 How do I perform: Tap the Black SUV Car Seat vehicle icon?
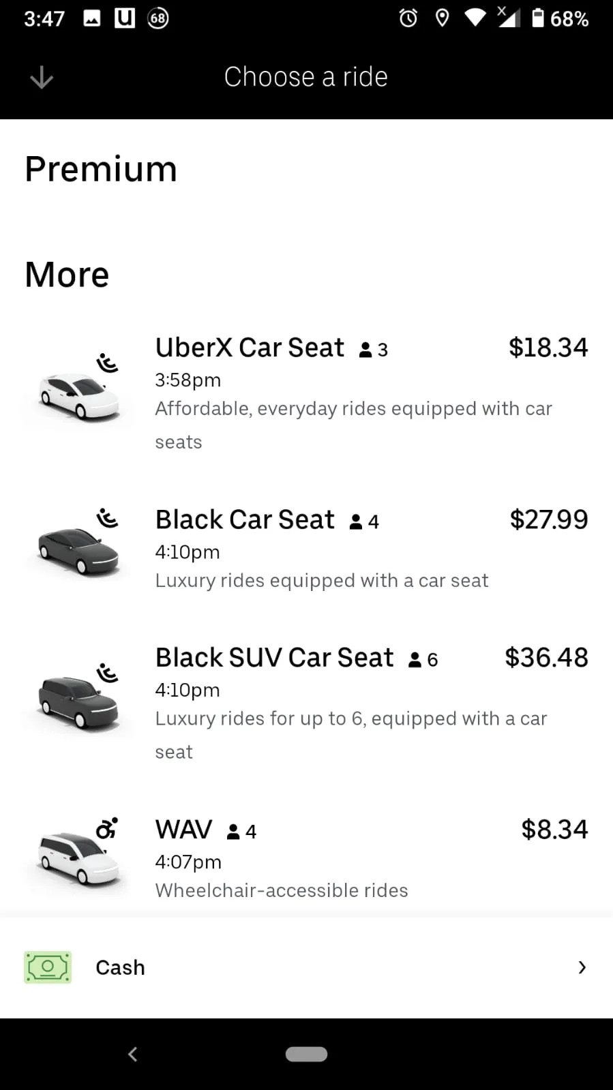[x=78, y=700]
